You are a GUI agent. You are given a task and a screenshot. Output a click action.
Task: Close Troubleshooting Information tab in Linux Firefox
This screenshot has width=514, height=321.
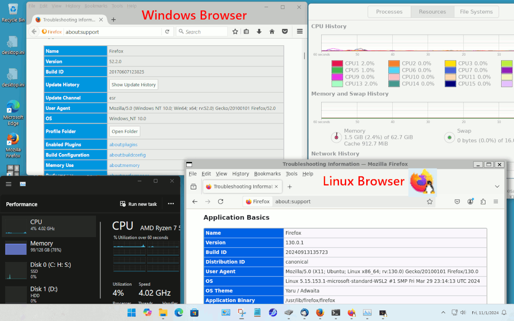pos(276,187)
